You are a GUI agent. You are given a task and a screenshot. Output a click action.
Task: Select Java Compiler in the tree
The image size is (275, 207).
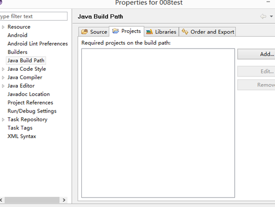tap(25, 77)
